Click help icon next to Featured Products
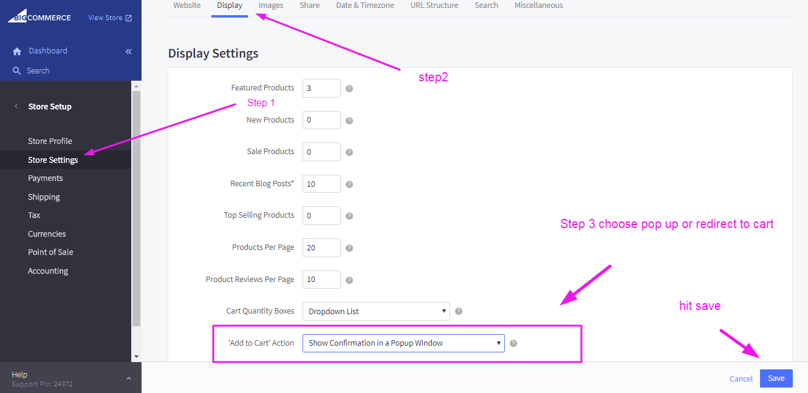The width and height of the screenshot is (808, 393). point(349,89)
